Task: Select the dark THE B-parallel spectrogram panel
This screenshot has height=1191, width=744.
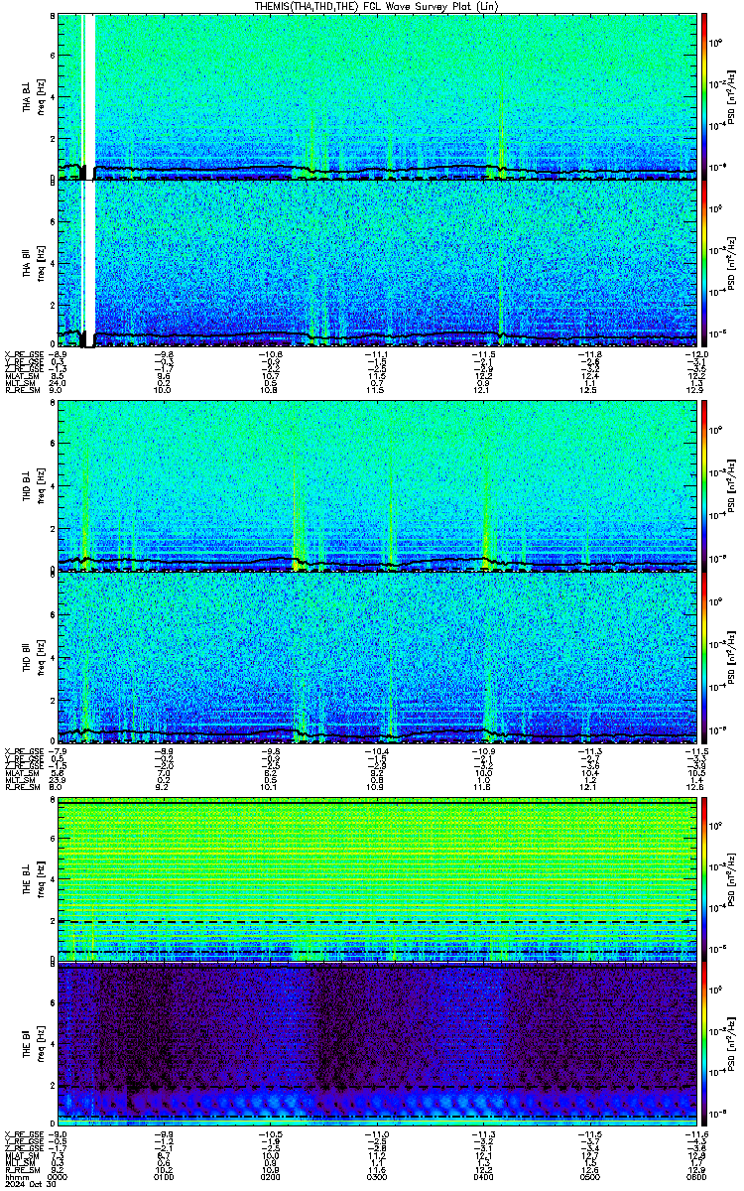Action: tap(378, 1043)
